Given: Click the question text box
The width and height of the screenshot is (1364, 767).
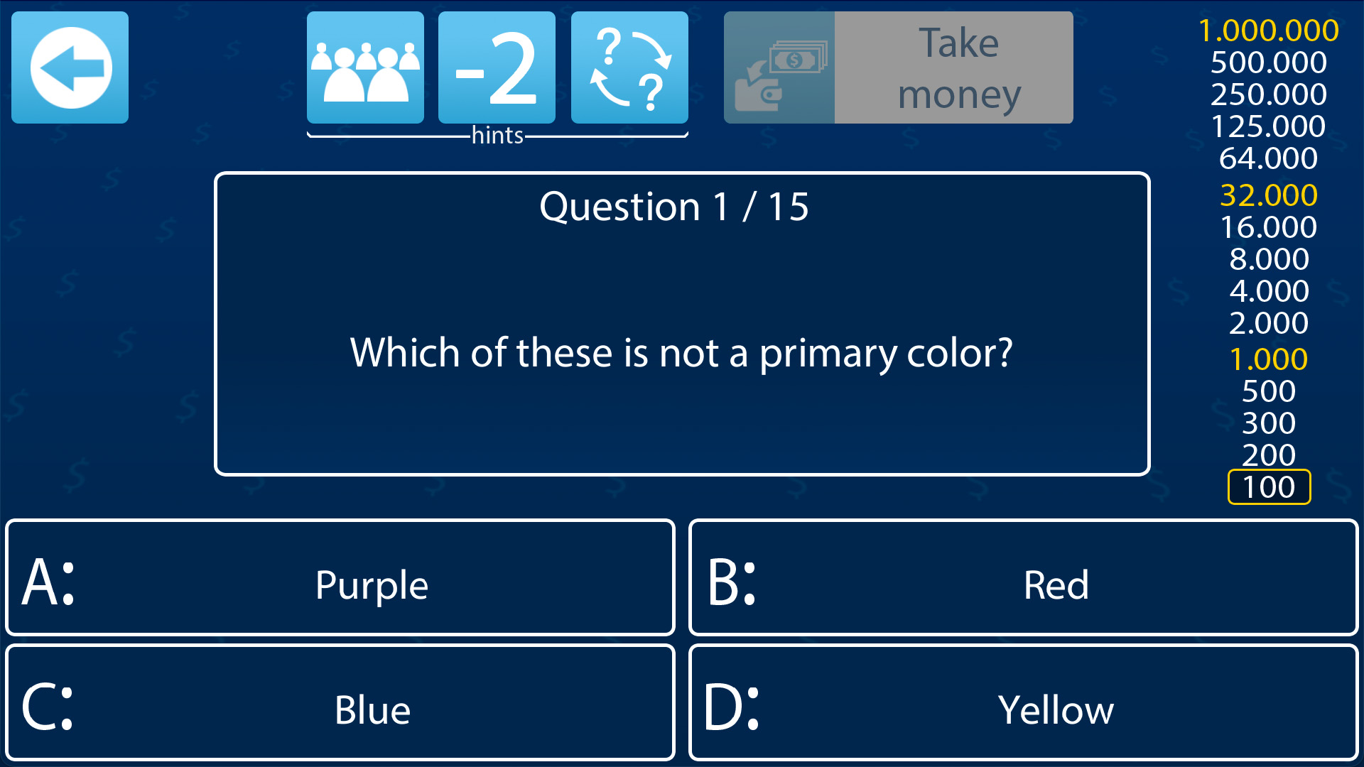Looking at the screenshot, I should point(681,352).
